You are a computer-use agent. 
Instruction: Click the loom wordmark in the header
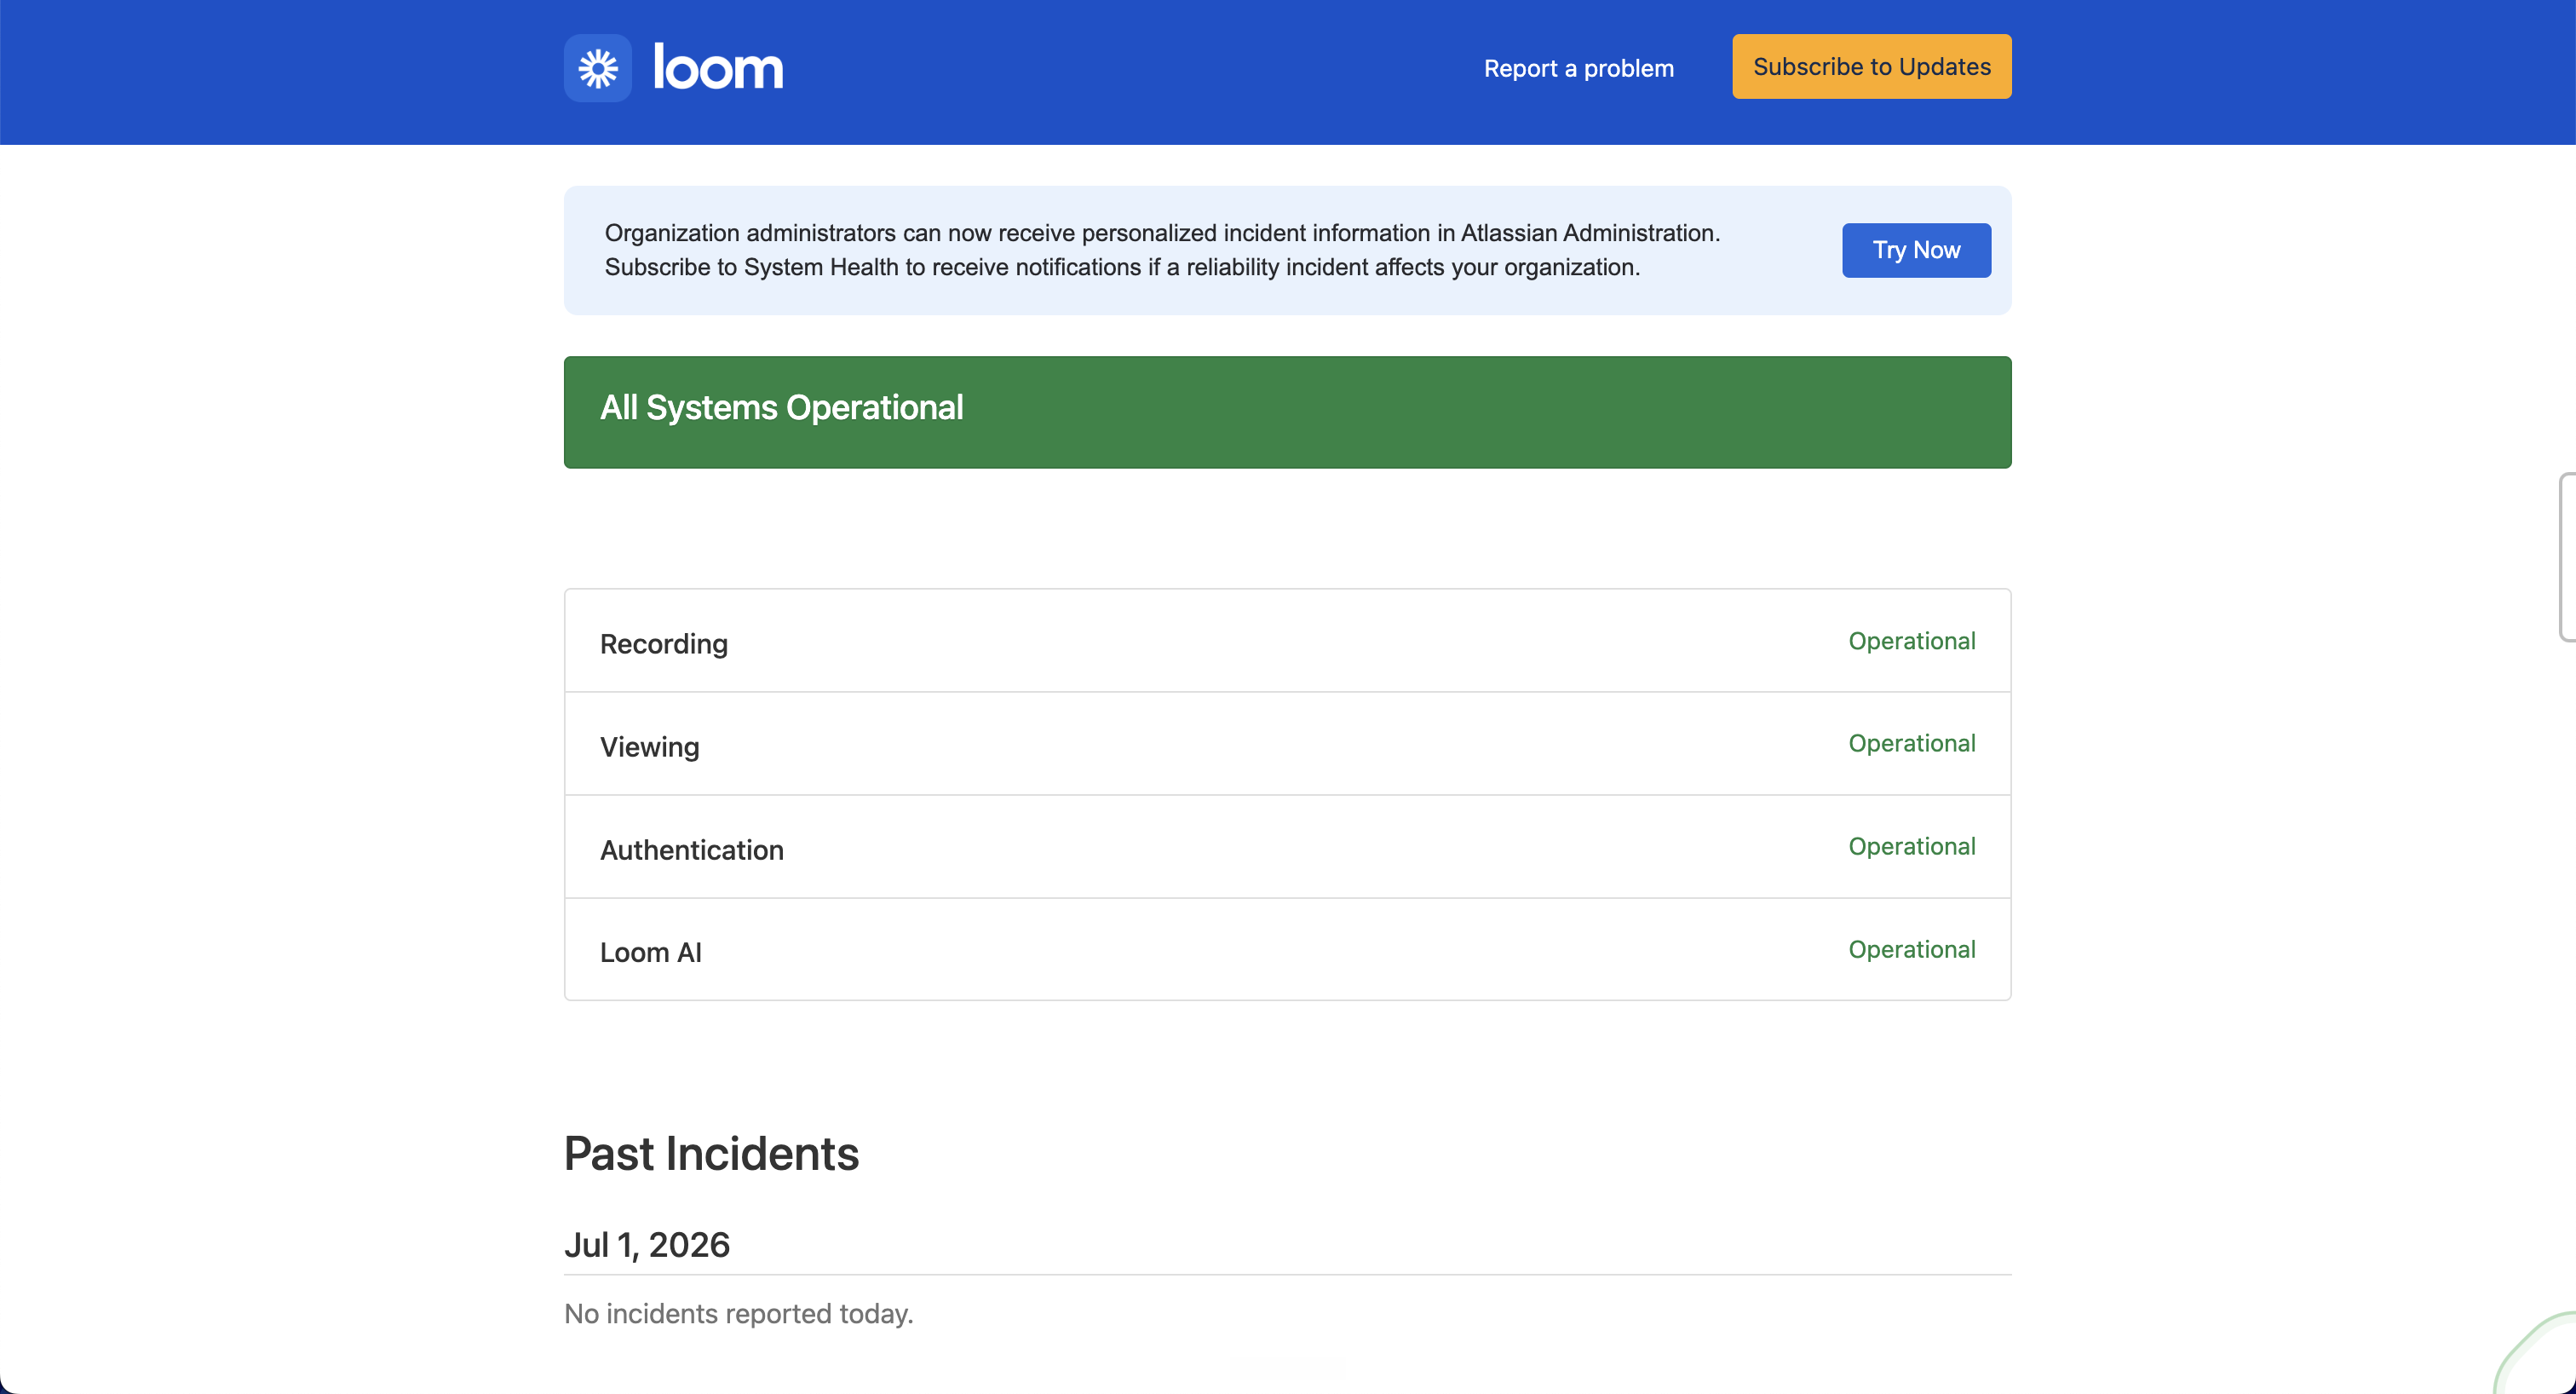718,68
